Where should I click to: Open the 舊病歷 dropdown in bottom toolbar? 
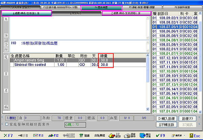178,135
